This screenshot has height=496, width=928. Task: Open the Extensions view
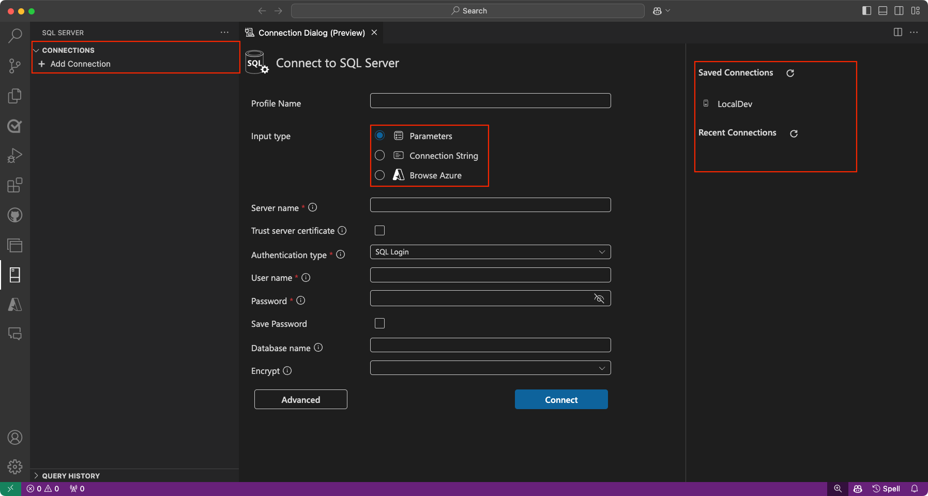tap(15, 185)
